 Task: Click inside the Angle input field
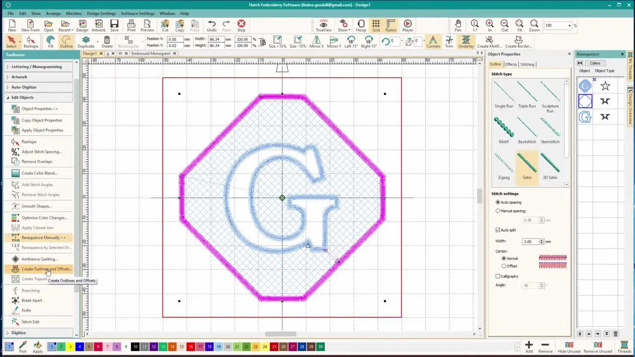[x=531, y=286]
